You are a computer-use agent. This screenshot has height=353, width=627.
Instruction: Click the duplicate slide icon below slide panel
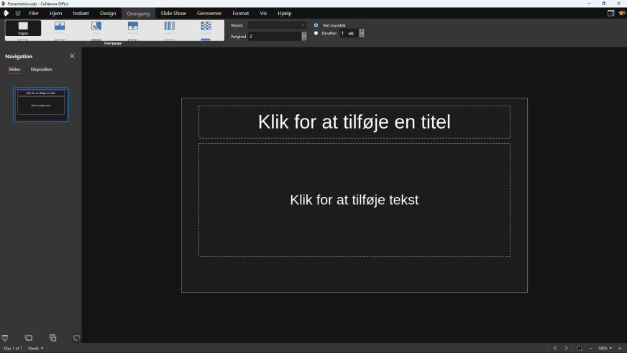[52, 338]
